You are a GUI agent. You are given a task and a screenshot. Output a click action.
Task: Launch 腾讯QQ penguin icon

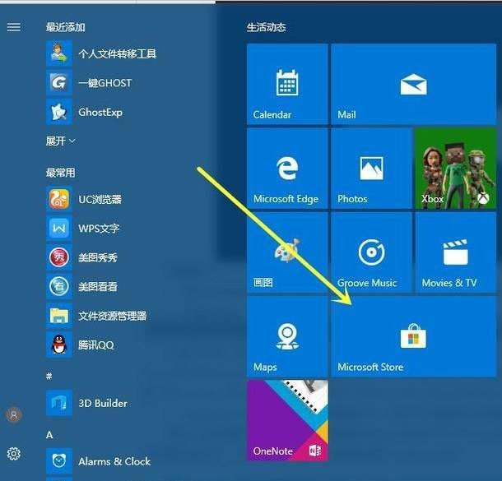tap(59, 345)
